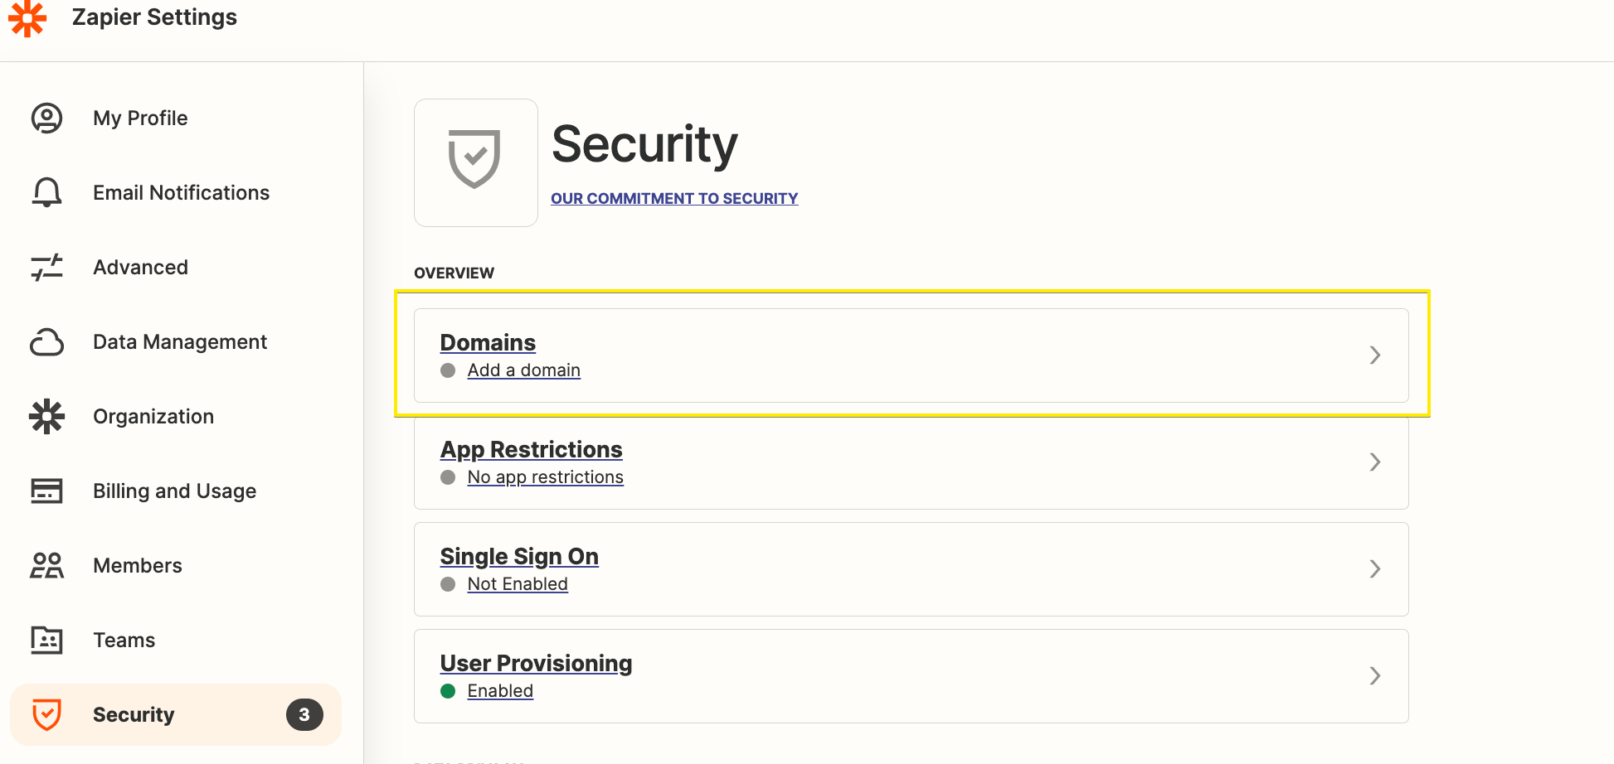The height and width of the screenshot is (764, 1614).
Task: Click the Teams sidebar icon
Action: [46, 641]
